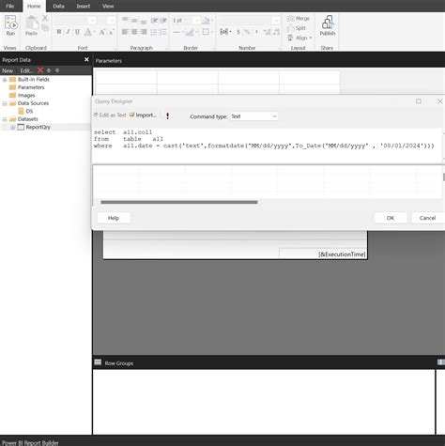
Task: Switch to the Data ribbon tab
Action: pos(58,6)
